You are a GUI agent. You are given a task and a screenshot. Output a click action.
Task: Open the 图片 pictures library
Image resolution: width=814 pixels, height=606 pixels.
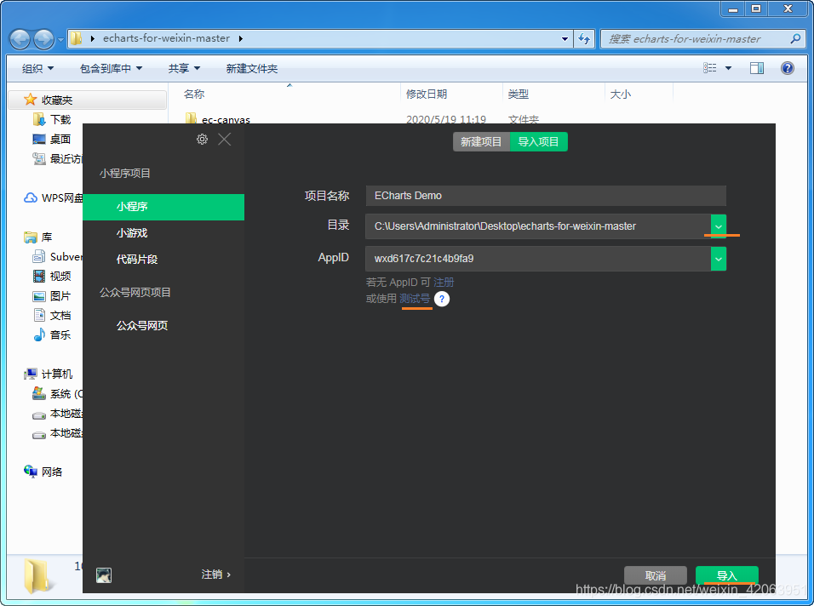(x=51, y=295)
